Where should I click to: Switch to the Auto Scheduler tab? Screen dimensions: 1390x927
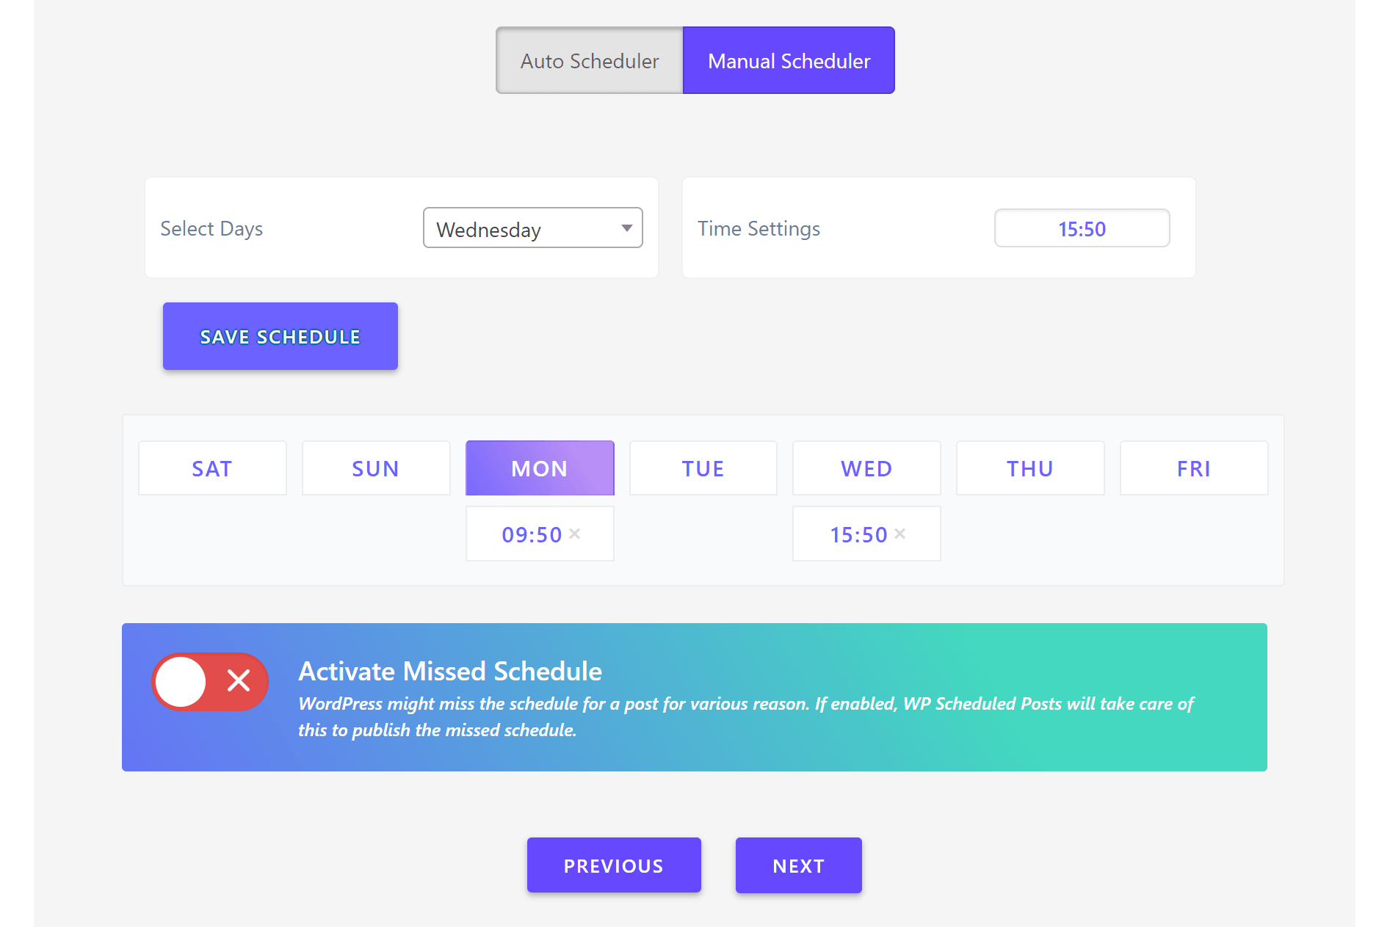[x=590, y=60]
